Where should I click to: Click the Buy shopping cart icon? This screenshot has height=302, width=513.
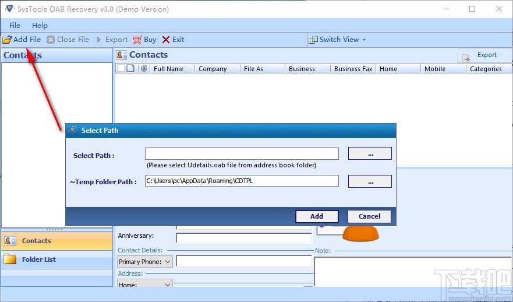137,40
